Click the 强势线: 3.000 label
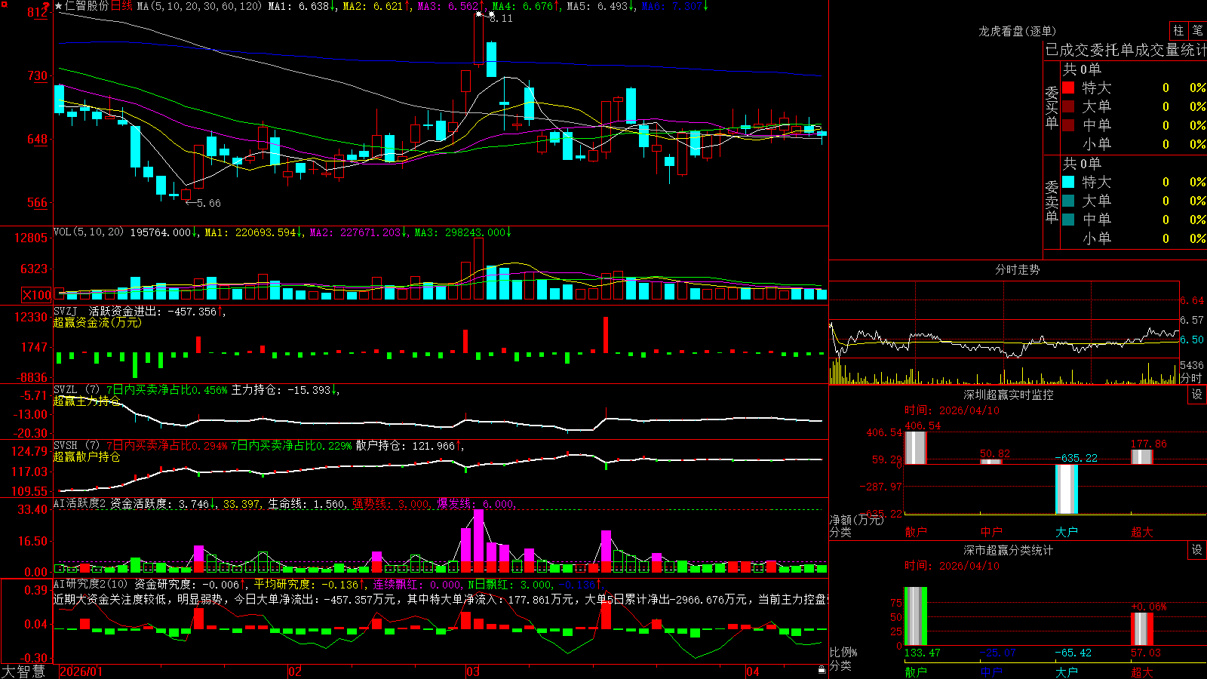 391,504
